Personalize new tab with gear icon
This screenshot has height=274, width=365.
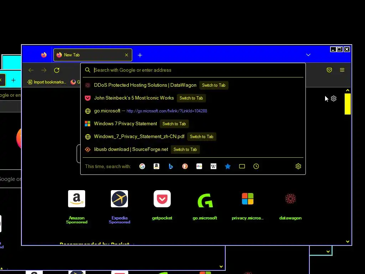334,98
